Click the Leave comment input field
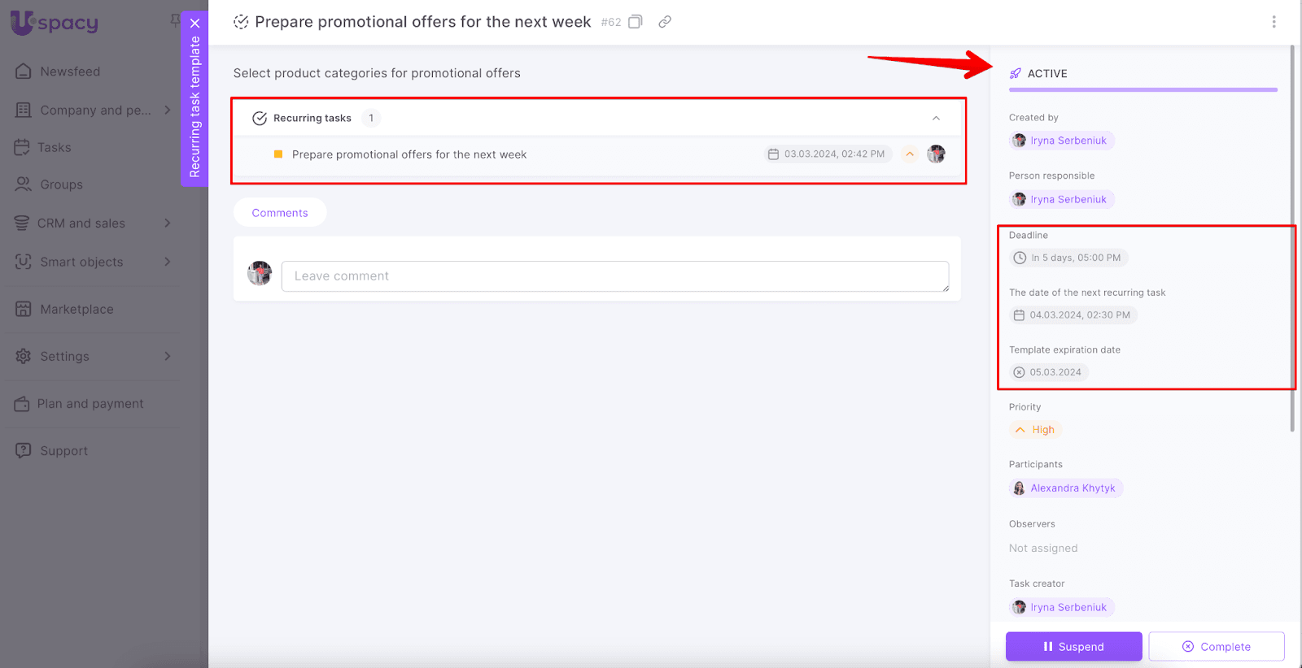Viewport: 1302px width, 668px height. (614, 276)
